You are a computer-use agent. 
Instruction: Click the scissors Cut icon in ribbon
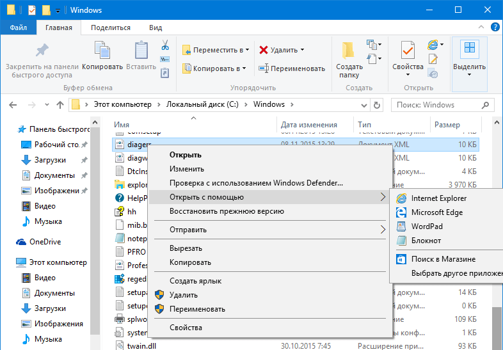coord(165,45)
